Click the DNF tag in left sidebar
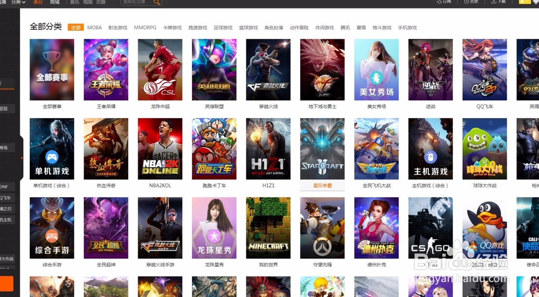This screenshot has width=539, height=297. (6, 187)
